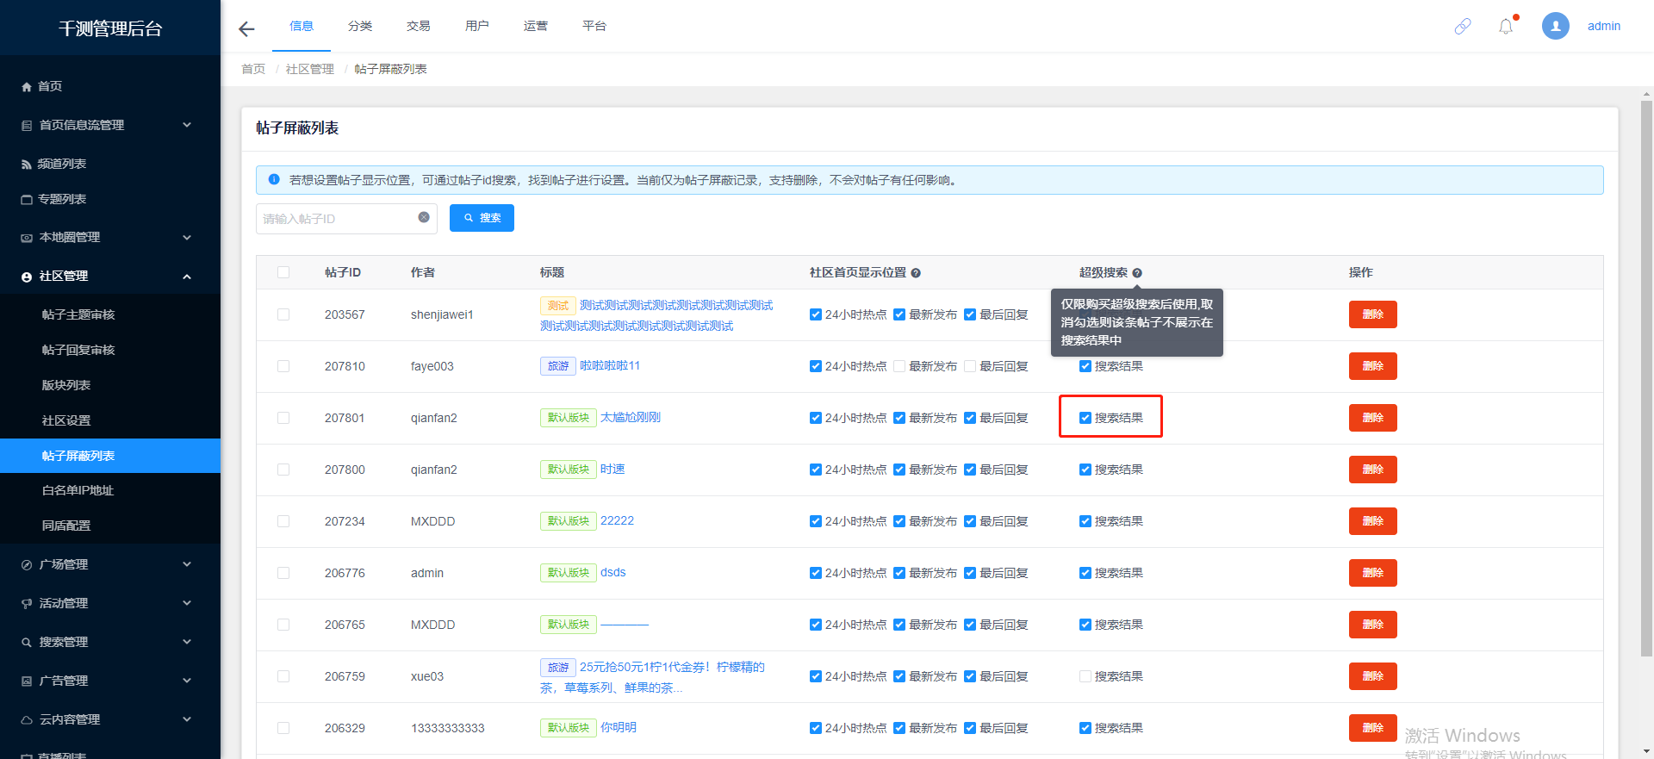Click the 广告管理 sidebar icon
Viewport: 1654px width, 759px height.
27,681
